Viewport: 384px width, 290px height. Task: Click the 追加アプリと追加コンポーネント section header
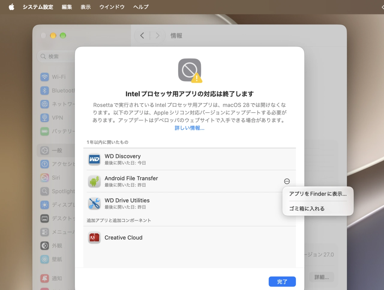(119, 220)
